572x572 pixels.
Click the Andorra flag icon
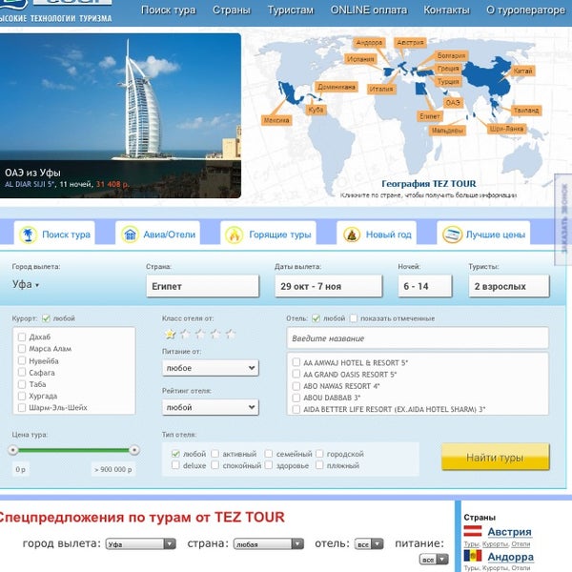(x=473, y=557)
